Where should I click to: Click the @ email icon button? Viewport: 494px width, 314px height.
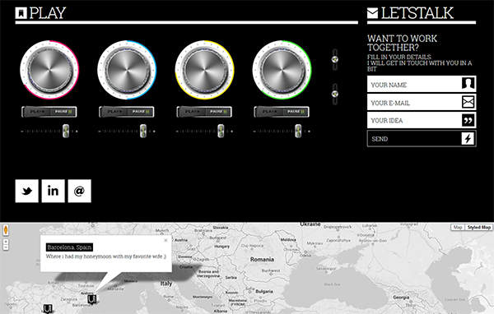pyautogui.click(x=79, y=191)
